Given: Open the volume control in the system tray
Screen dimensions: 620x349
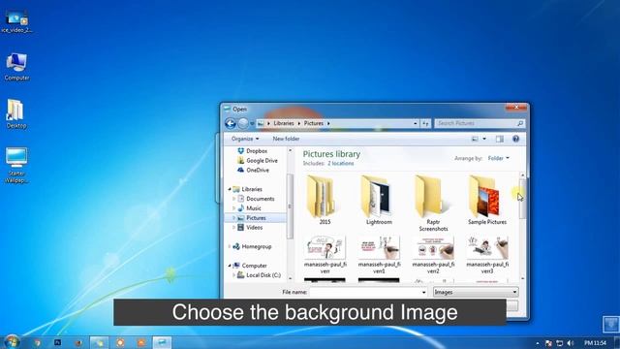Looking at the screenshot, I should click(570, 343).
